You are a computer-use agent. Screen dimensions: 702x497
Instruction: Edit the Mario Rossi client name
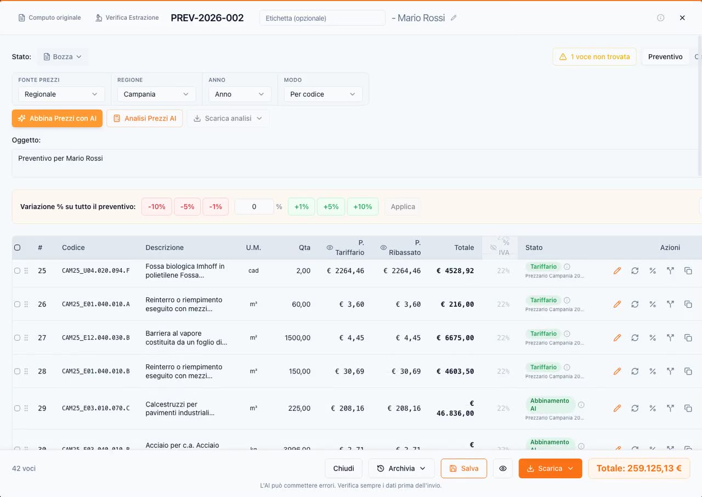pyautogui.click(x=454, y=18)
